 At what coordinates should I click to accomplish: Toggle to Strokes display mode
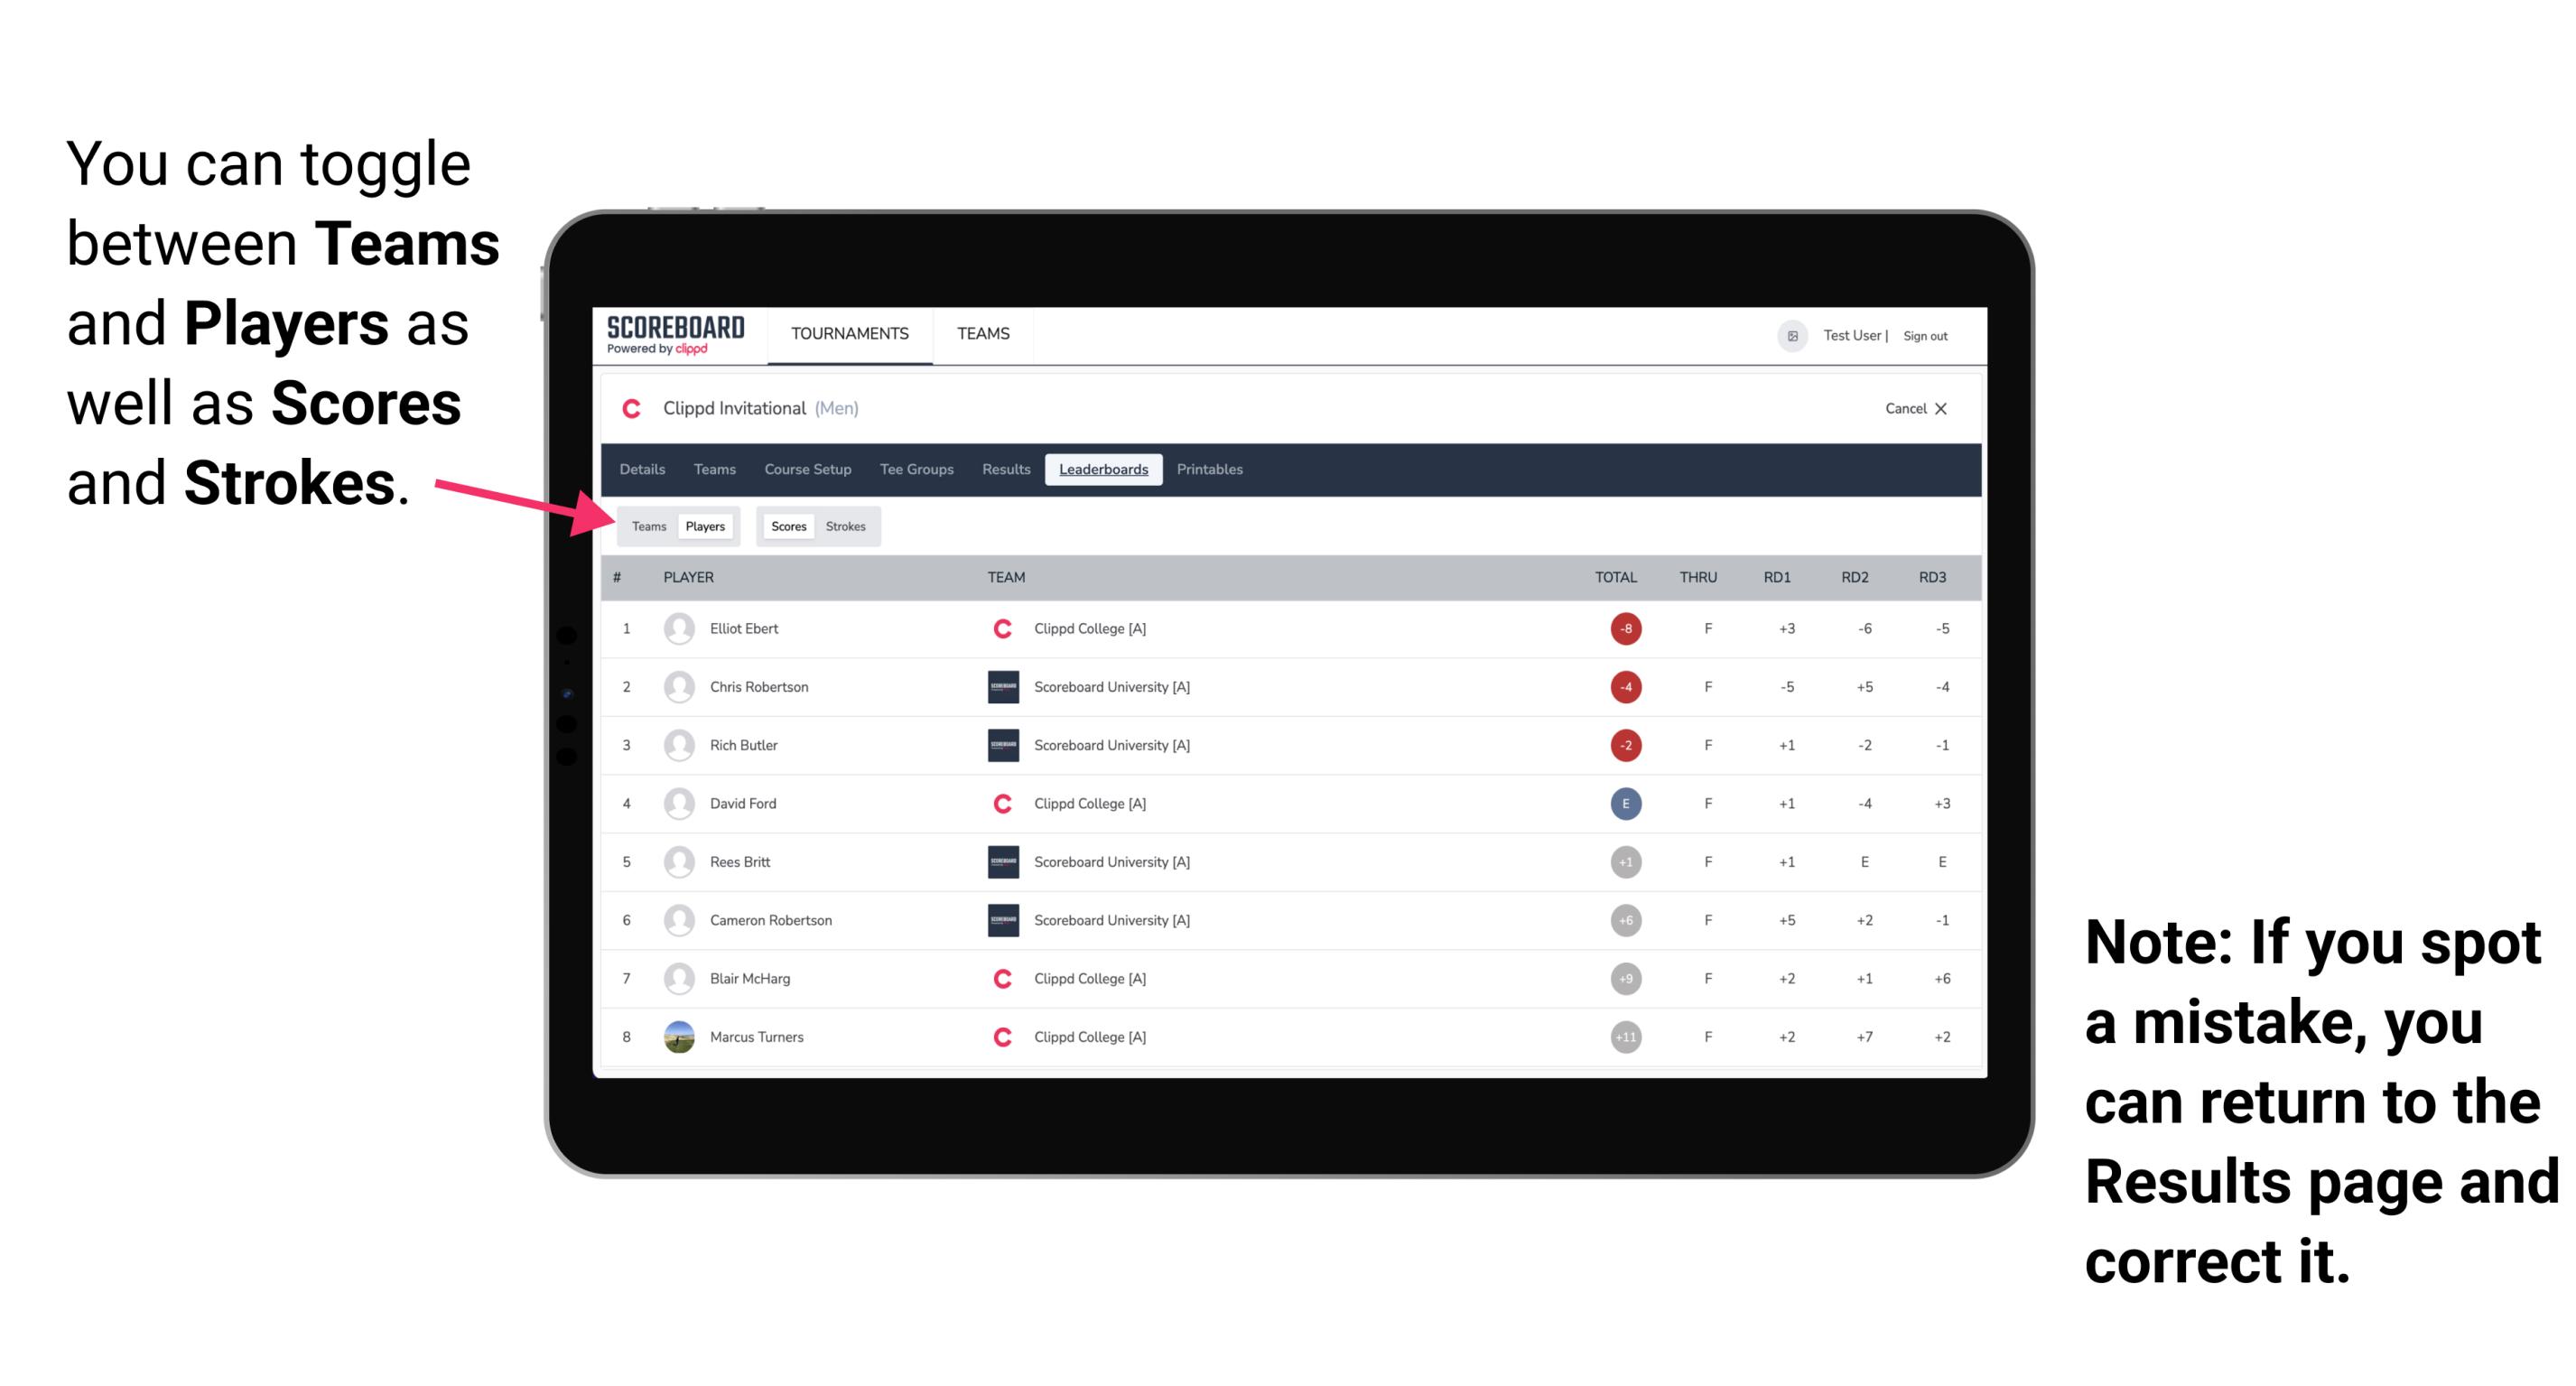[848, 526]
